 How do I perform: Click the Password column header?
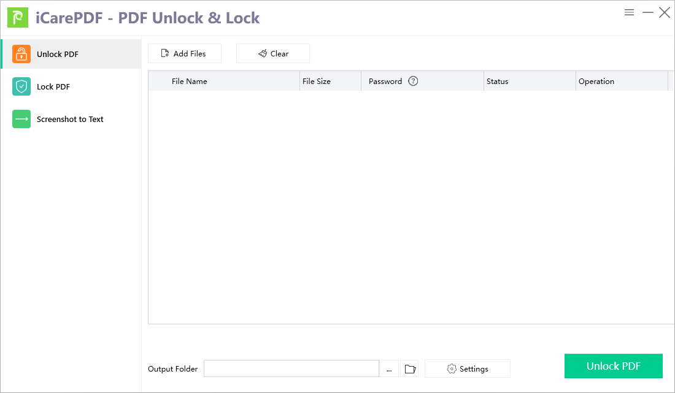tap(385, 81)
